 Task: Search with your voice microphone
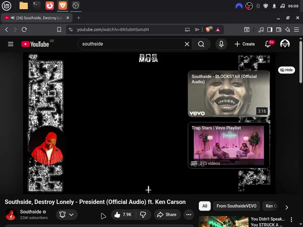click(x=221, y=44)
